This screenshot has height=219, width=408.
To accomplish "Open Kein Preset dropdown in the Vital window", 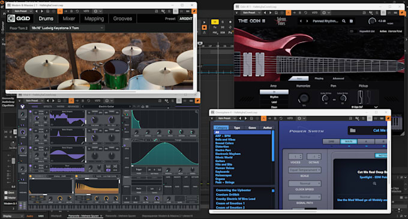I will (x=34, y=101).
